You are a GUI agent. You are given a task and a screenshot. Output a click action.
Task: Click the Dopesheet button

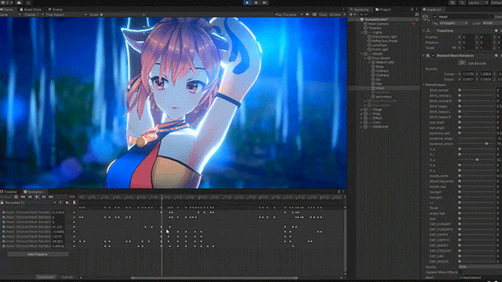[46, 277]
